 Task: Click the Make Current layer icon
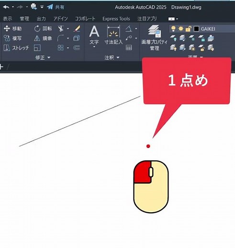pos(211,38)
